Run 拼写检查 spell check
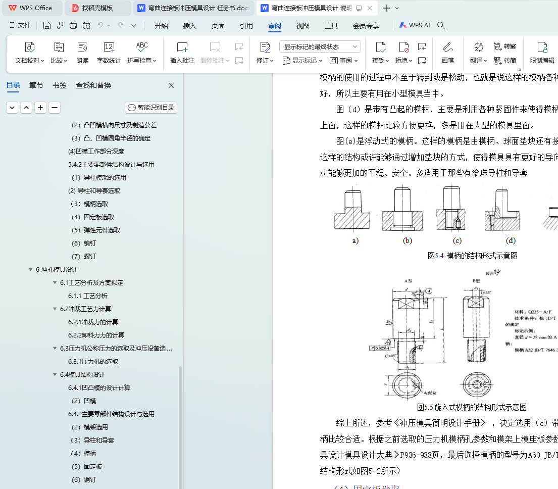 [141, 53]
